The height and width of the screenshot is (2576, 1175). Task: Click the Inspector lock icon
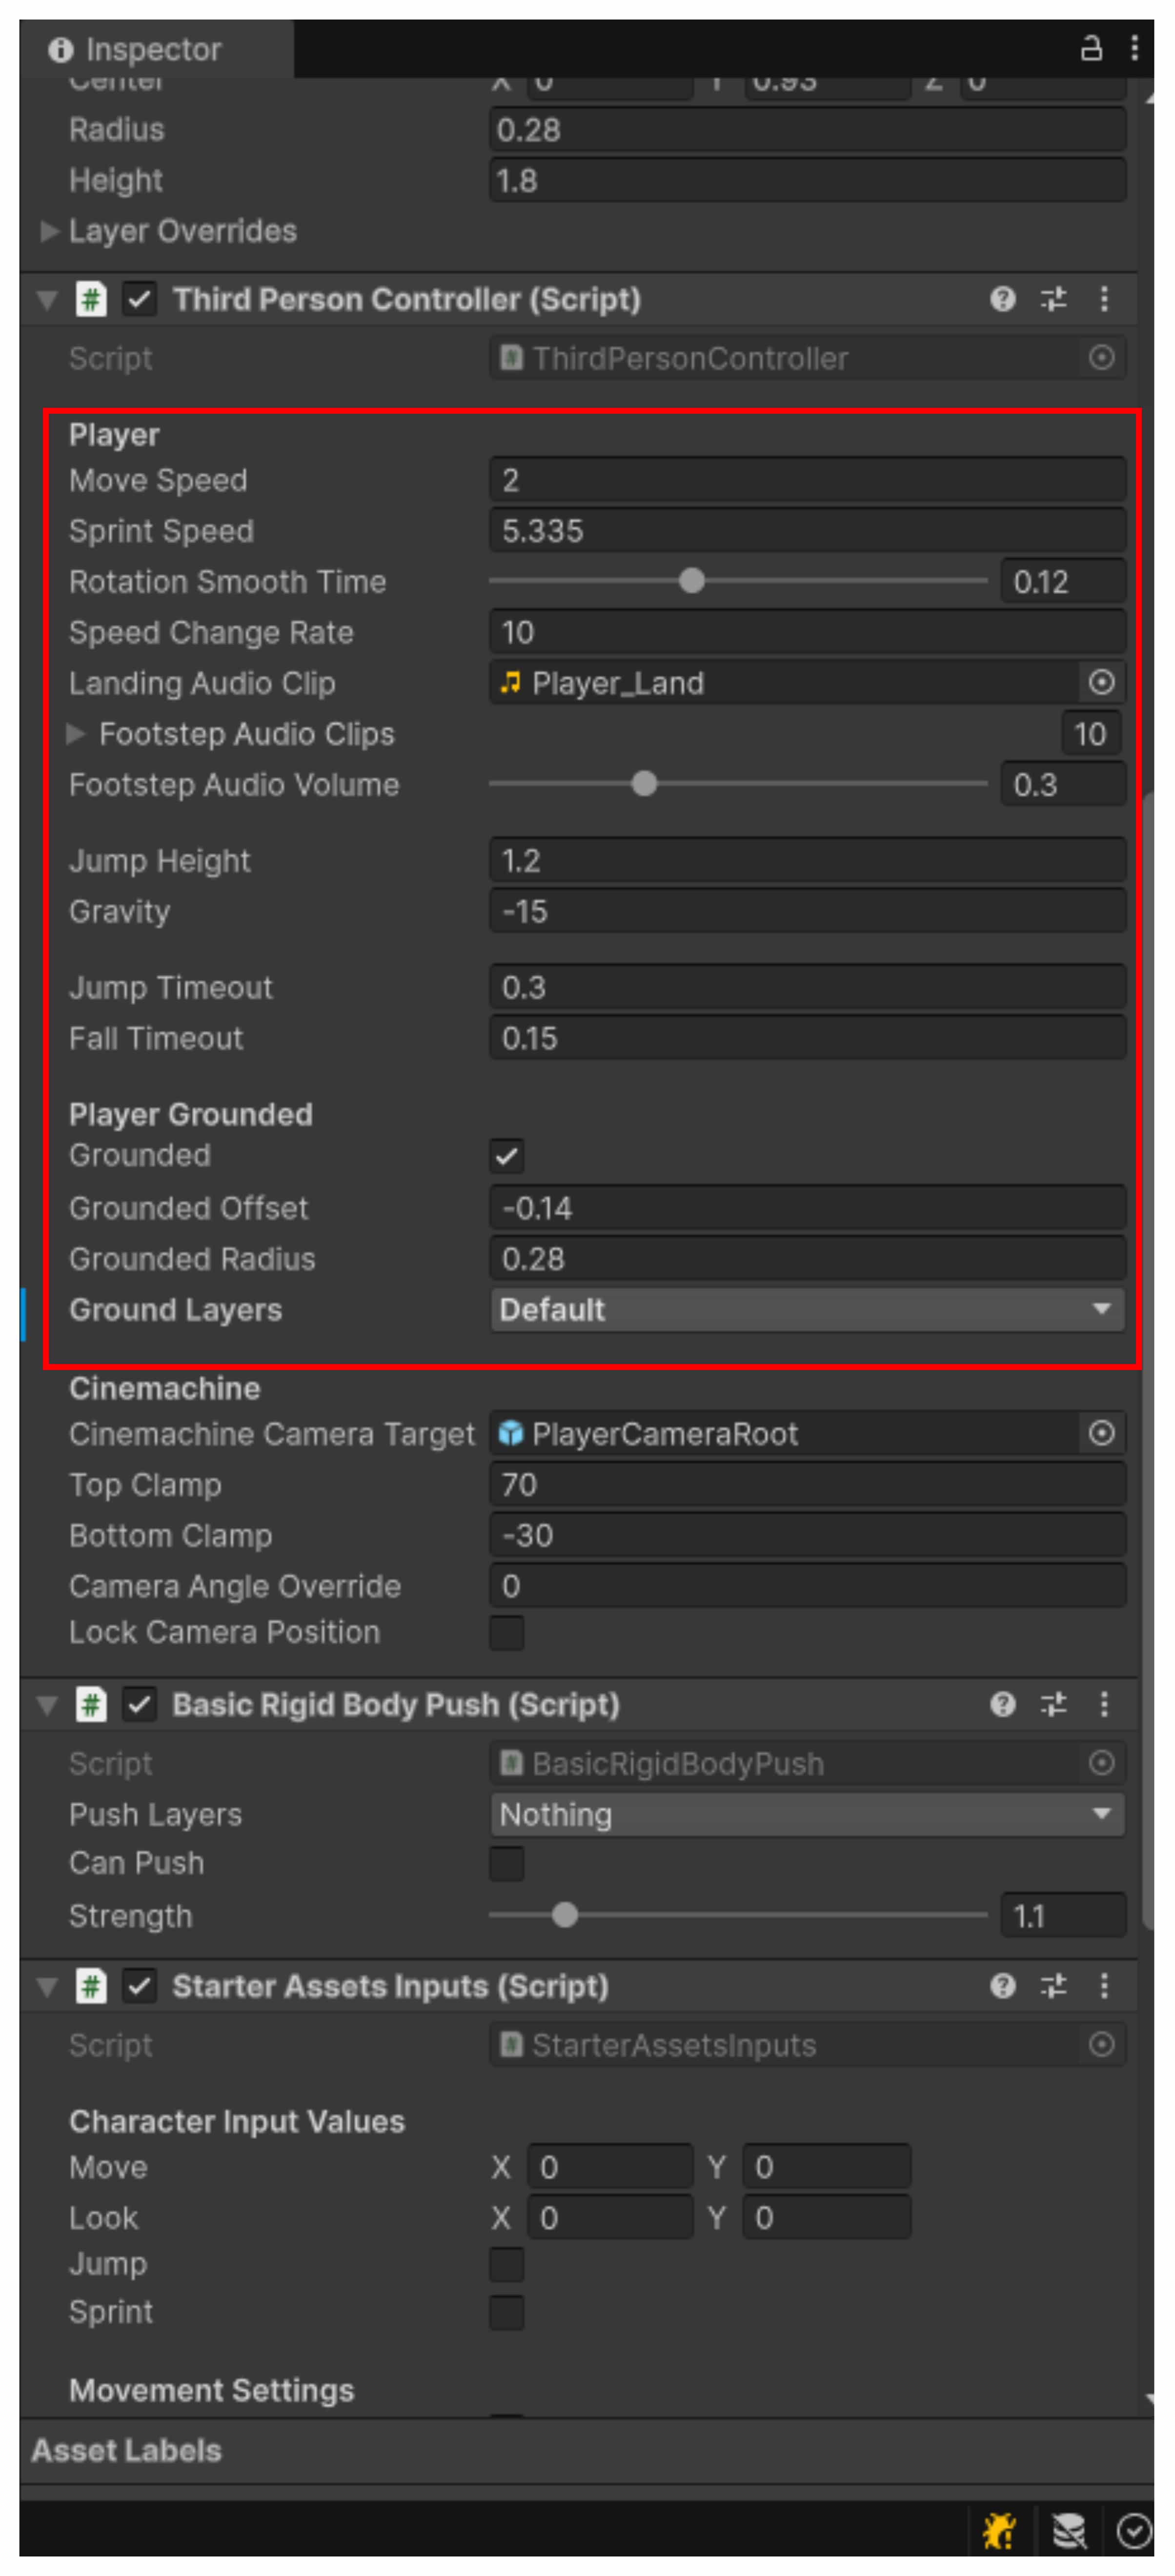tap(1091, 48)
